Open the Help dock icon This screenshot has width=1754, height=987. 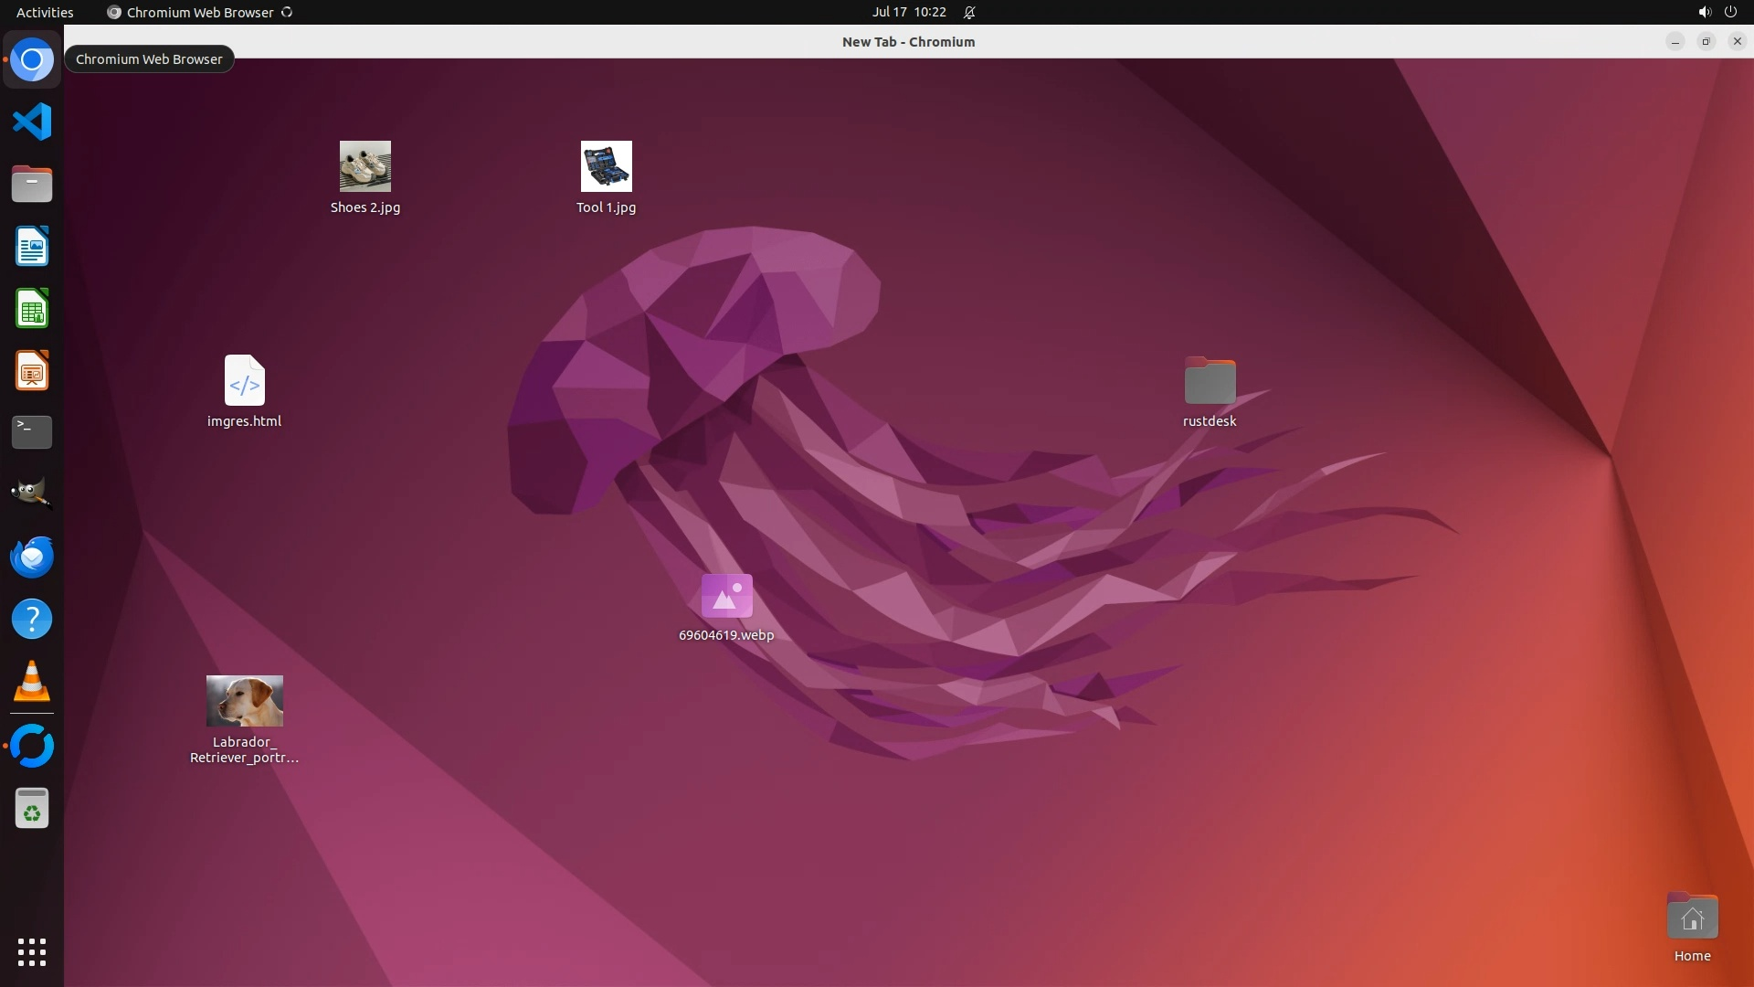32,620
